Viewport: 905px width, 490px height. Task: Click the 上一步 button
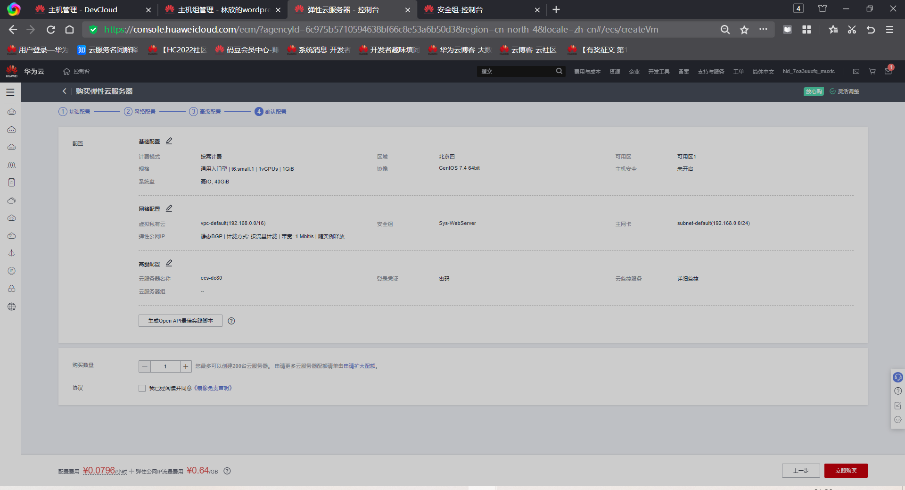[x=801, y=471]
